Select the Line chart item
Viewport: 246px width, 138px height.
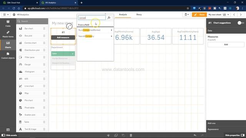[x=32, y=86]
